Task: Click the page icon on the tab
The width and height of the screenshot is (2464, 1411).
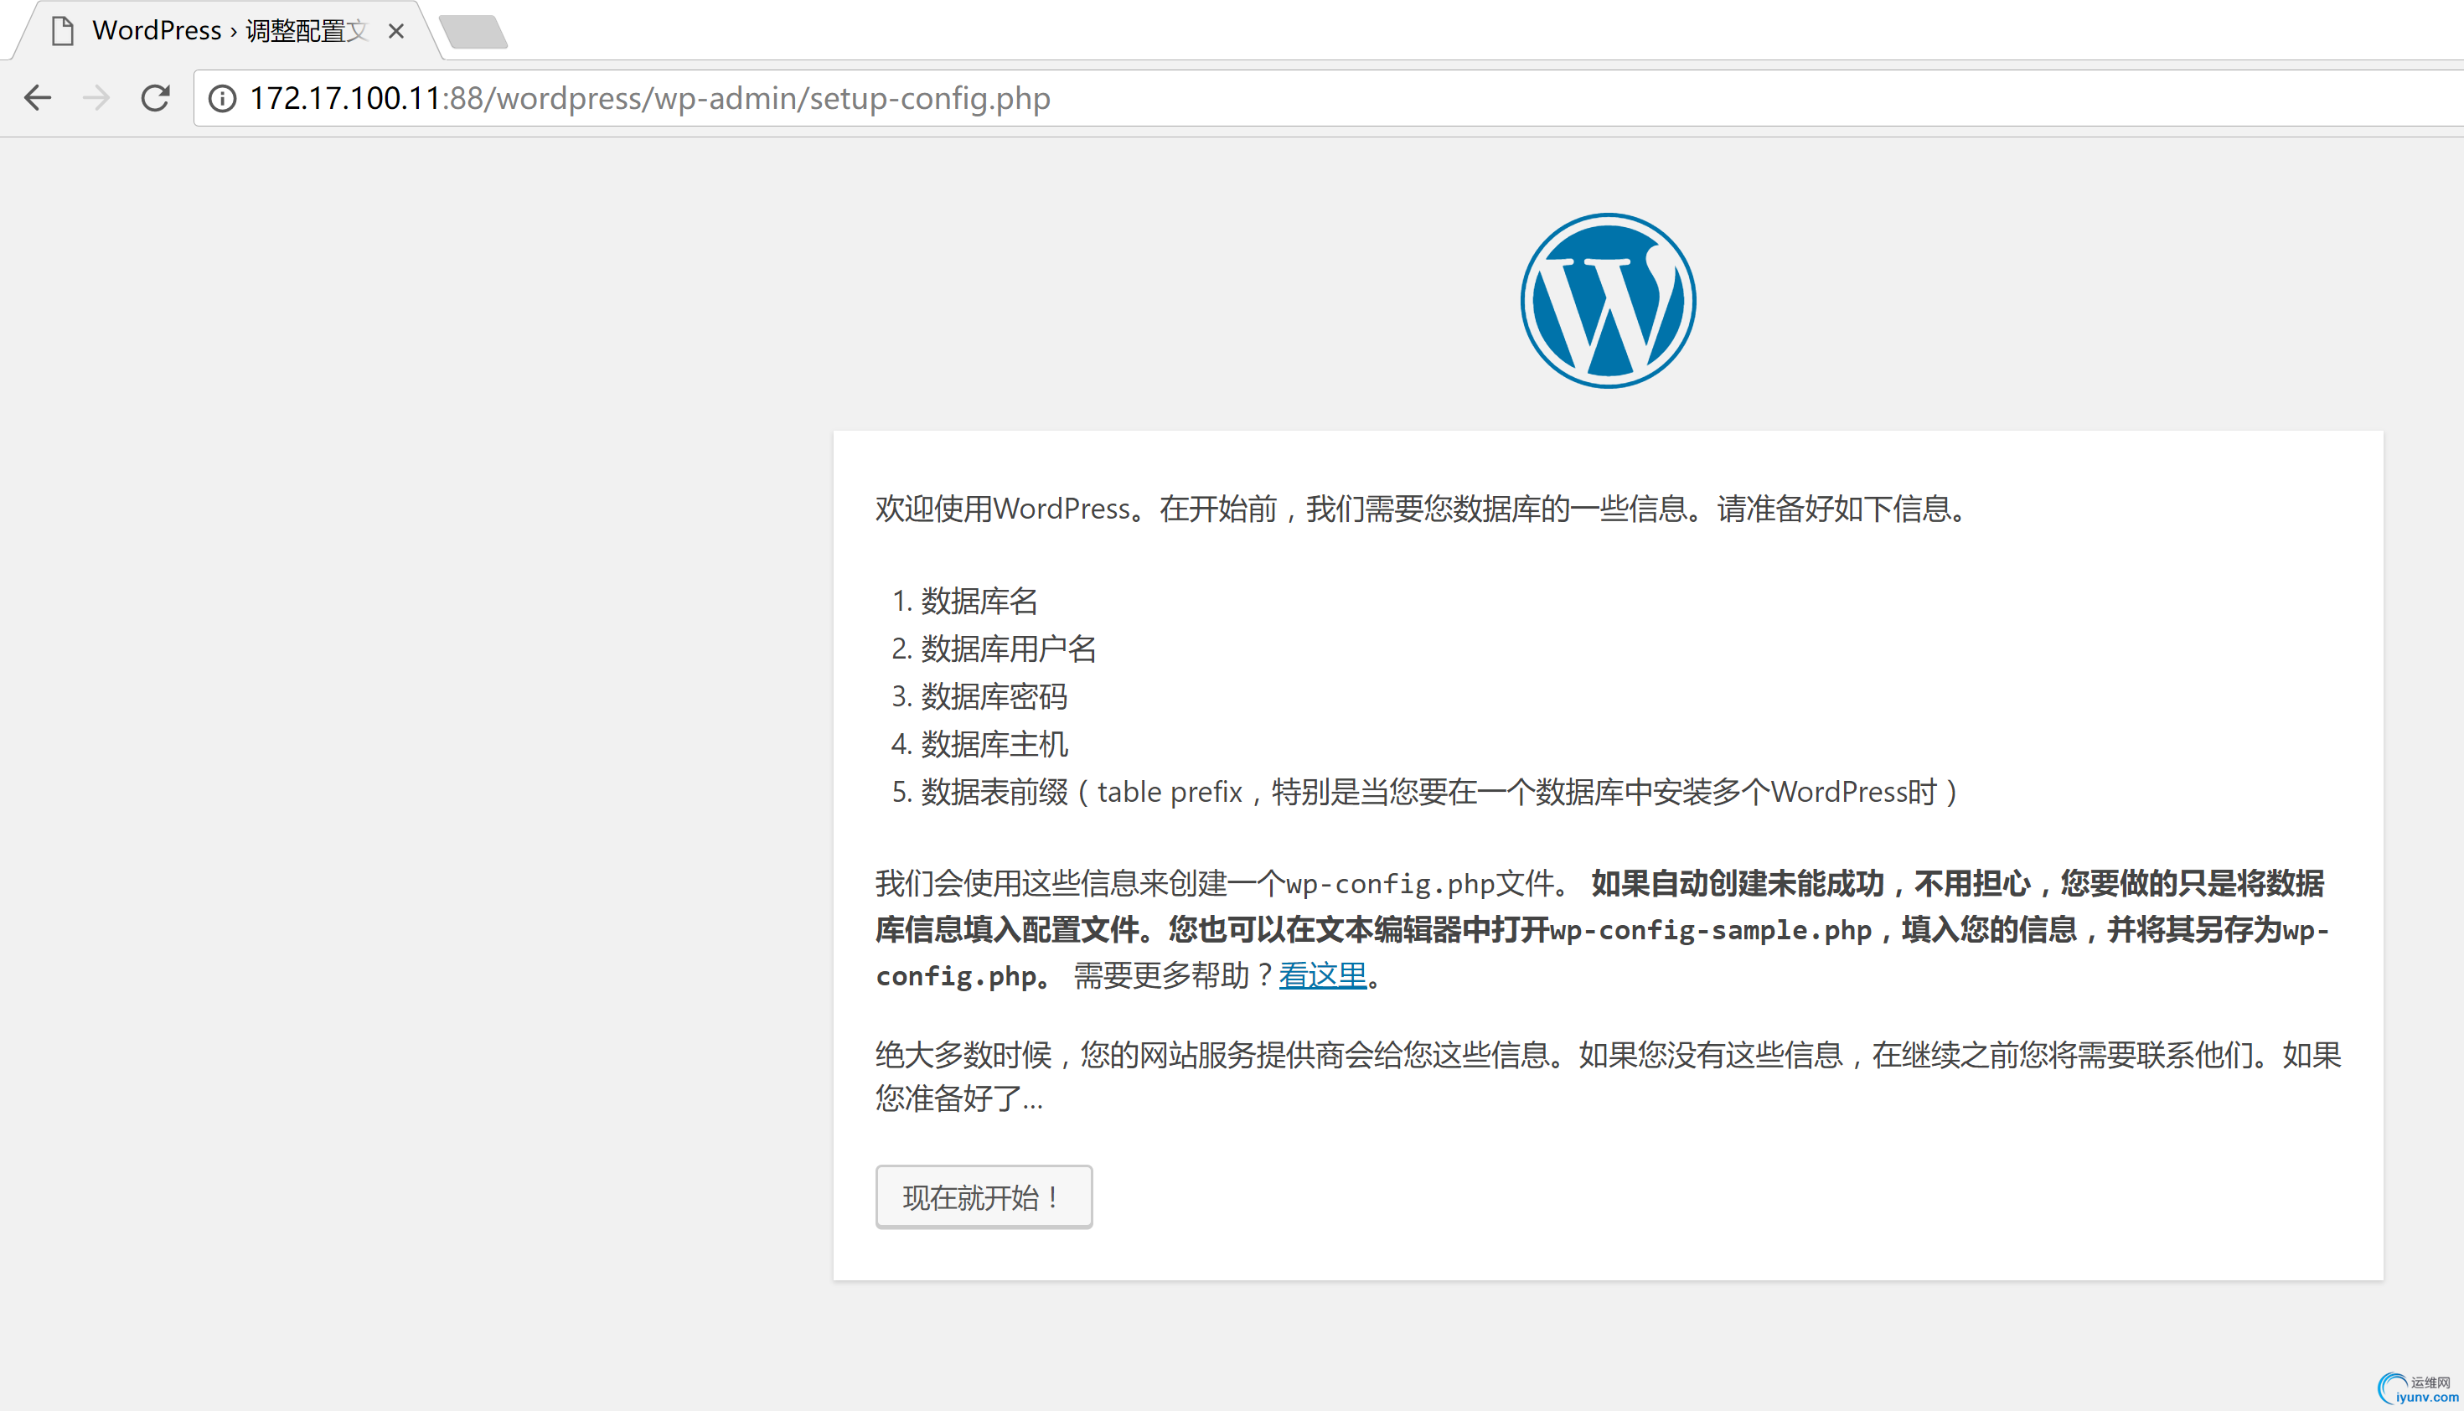Action: [x=63, y=31]
